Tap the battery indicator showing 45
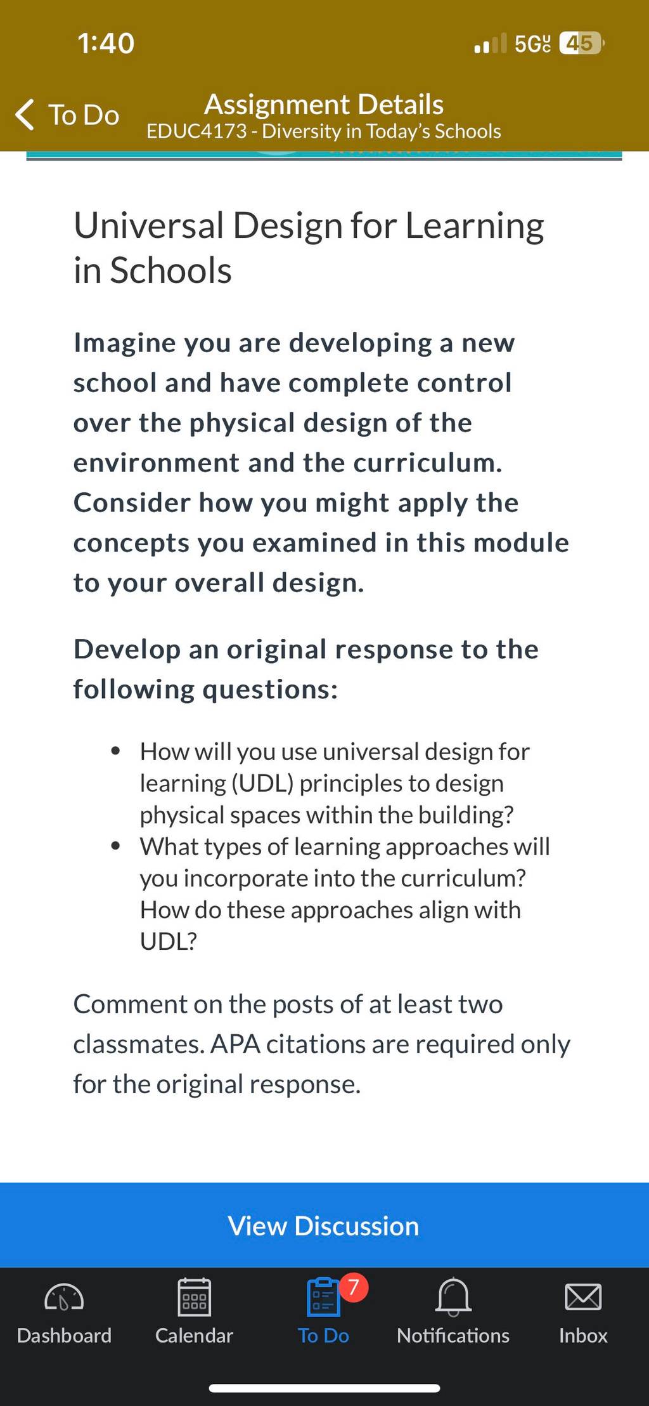 tap(582, 43)
